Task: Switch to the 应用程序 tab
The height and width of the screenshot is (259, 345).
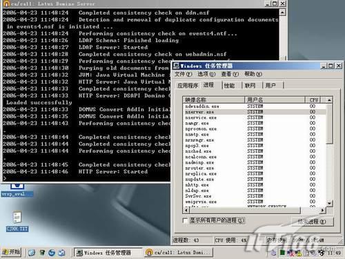Action: 188,86
